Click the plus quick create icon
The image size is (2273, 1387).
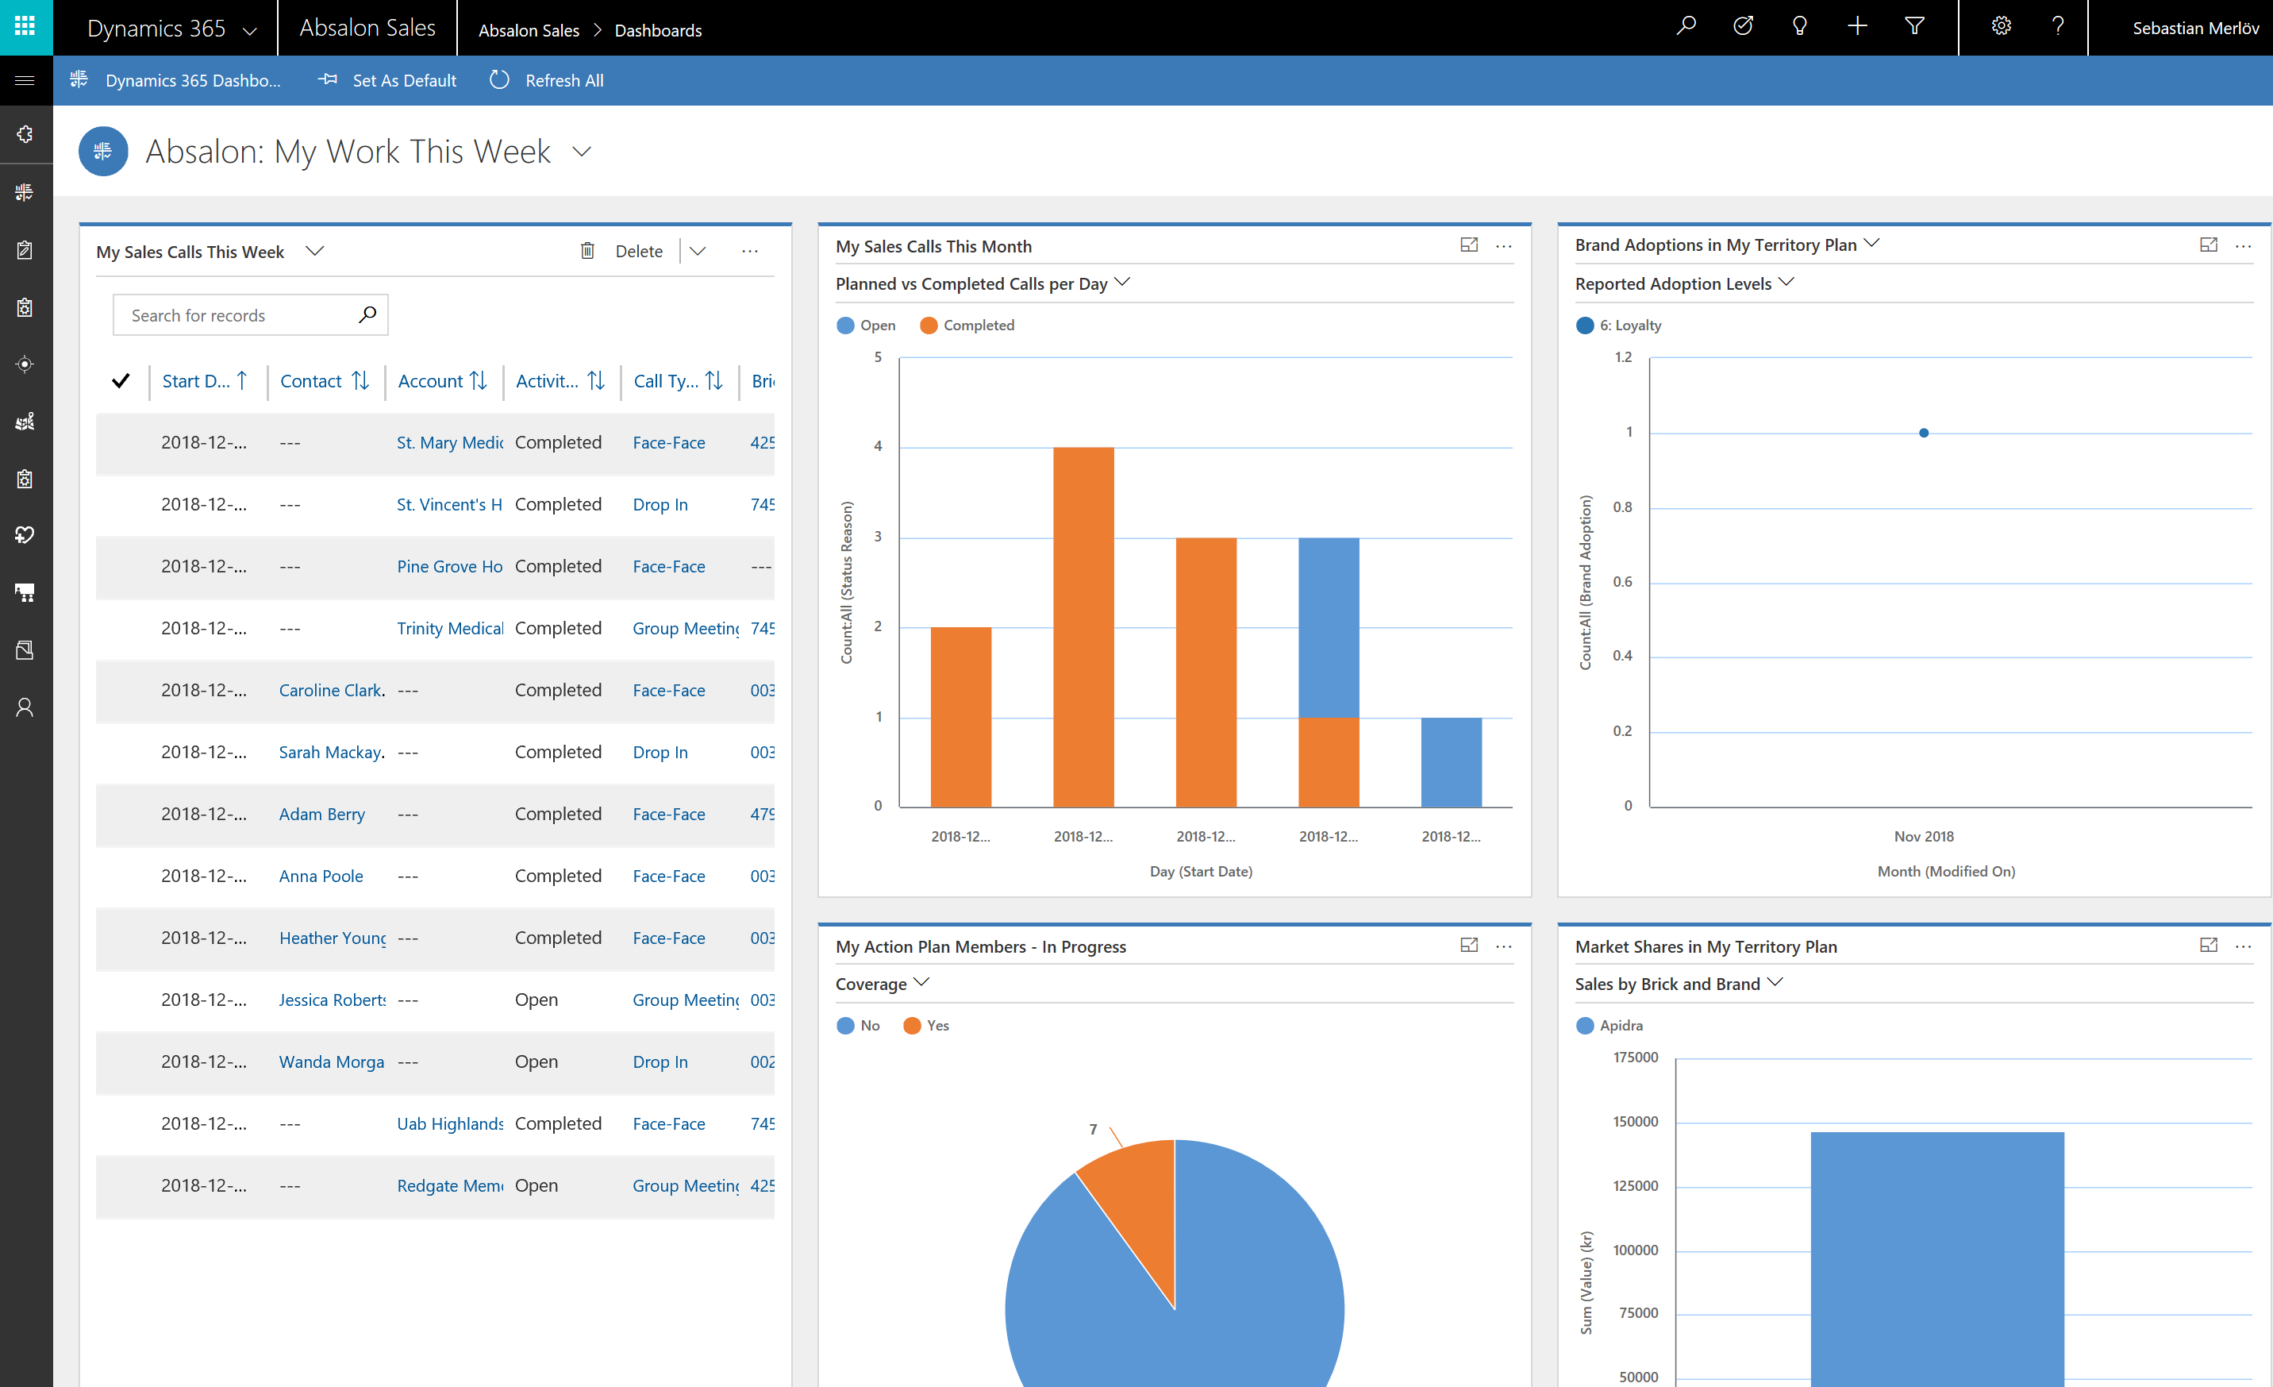coord(1857,27)
